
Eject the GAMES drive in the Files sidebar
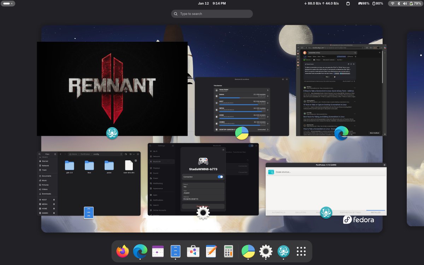54,213
